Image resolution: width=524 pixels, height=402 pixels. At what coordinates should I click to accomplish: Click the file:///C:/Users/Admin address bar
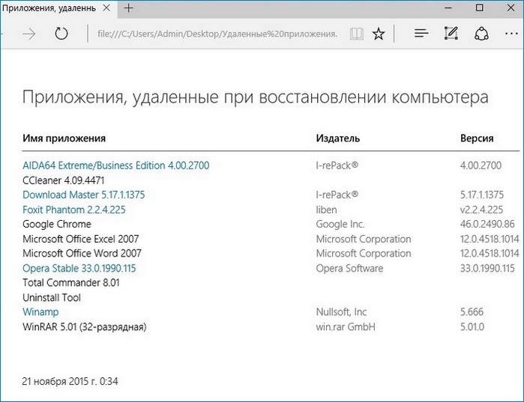(x=217, y=34)
